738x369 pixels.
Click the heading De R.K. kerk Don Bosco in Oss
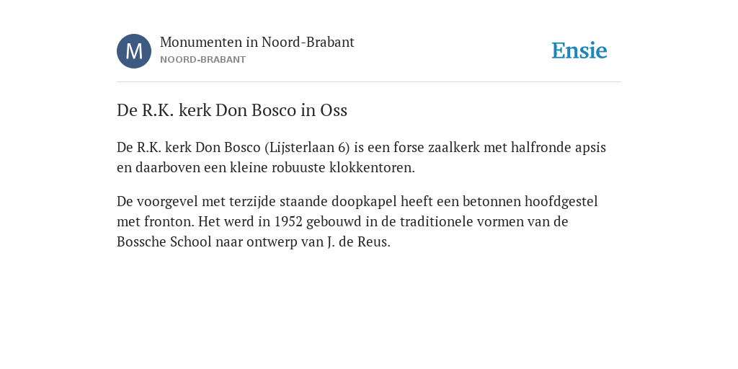[232, 110]
